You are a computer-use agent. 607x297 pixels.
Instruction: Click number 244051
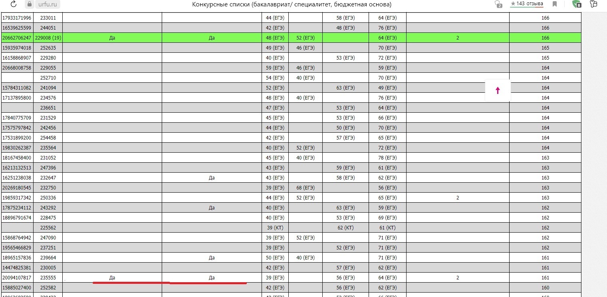48,28
